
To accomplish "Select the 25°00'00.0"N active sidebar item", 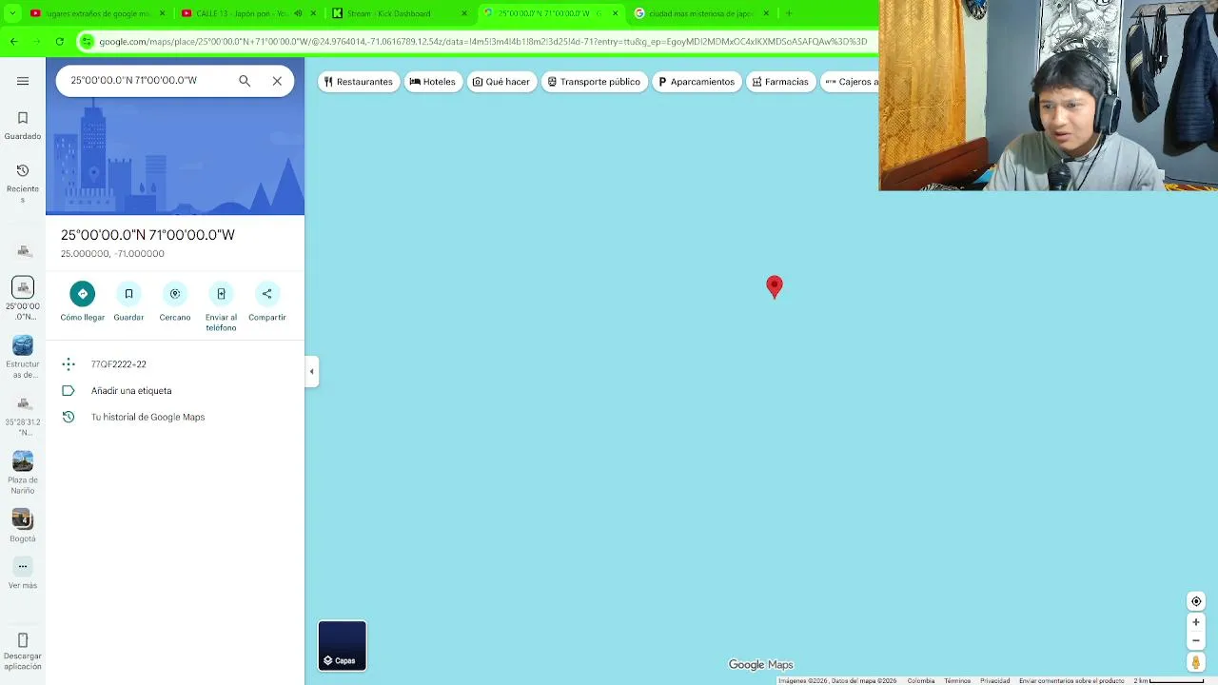I will tap(23, 298).
